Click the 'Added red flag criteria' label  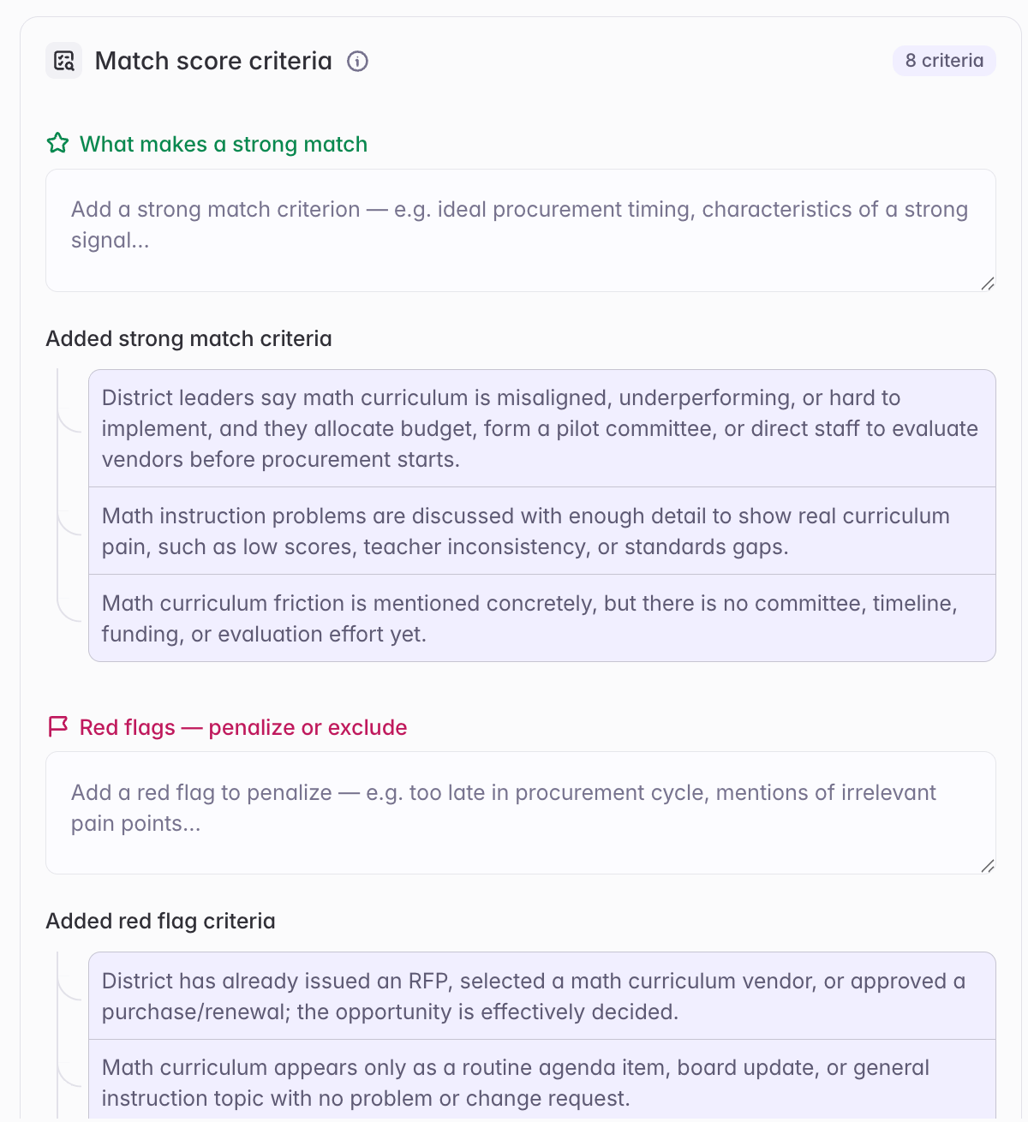coord(160,921)
